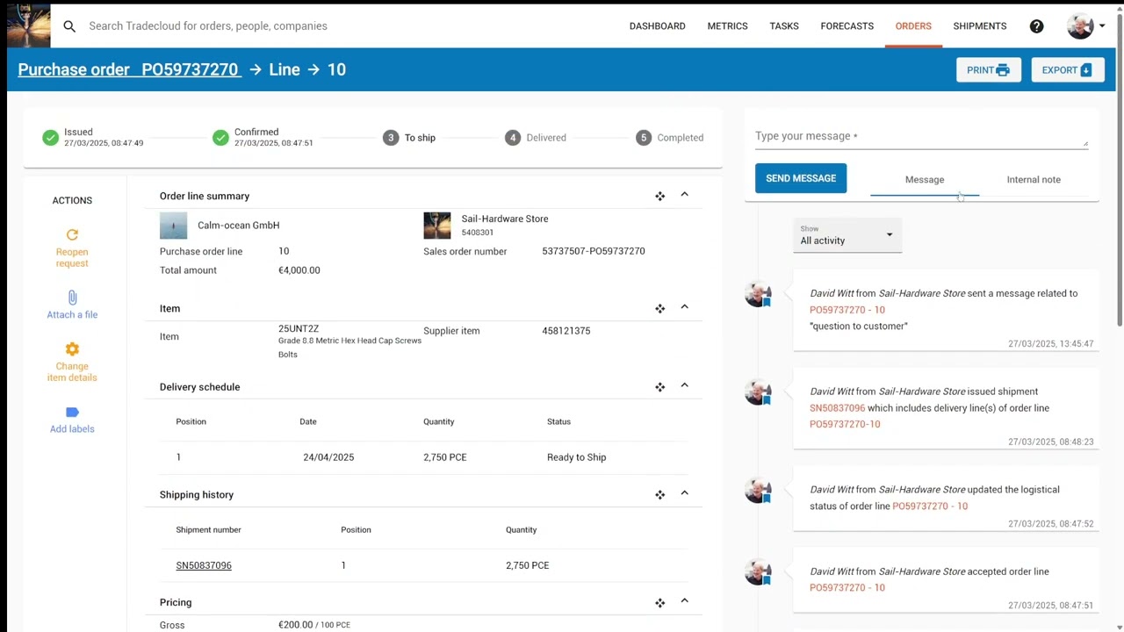Click the Send Message button
The height and width of the screenshot is (632, 1124).
801,178
